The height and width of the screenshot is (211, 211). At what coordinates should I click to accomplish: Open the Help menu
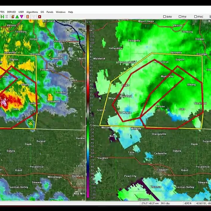click(70, 12)
